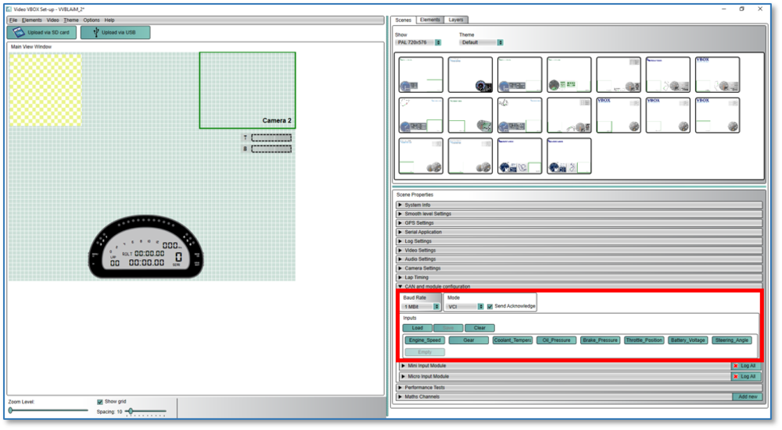The width and height of the screenshot is (782, 430).
Task: Switch to the Elements tab
Action: coord(430,20)
